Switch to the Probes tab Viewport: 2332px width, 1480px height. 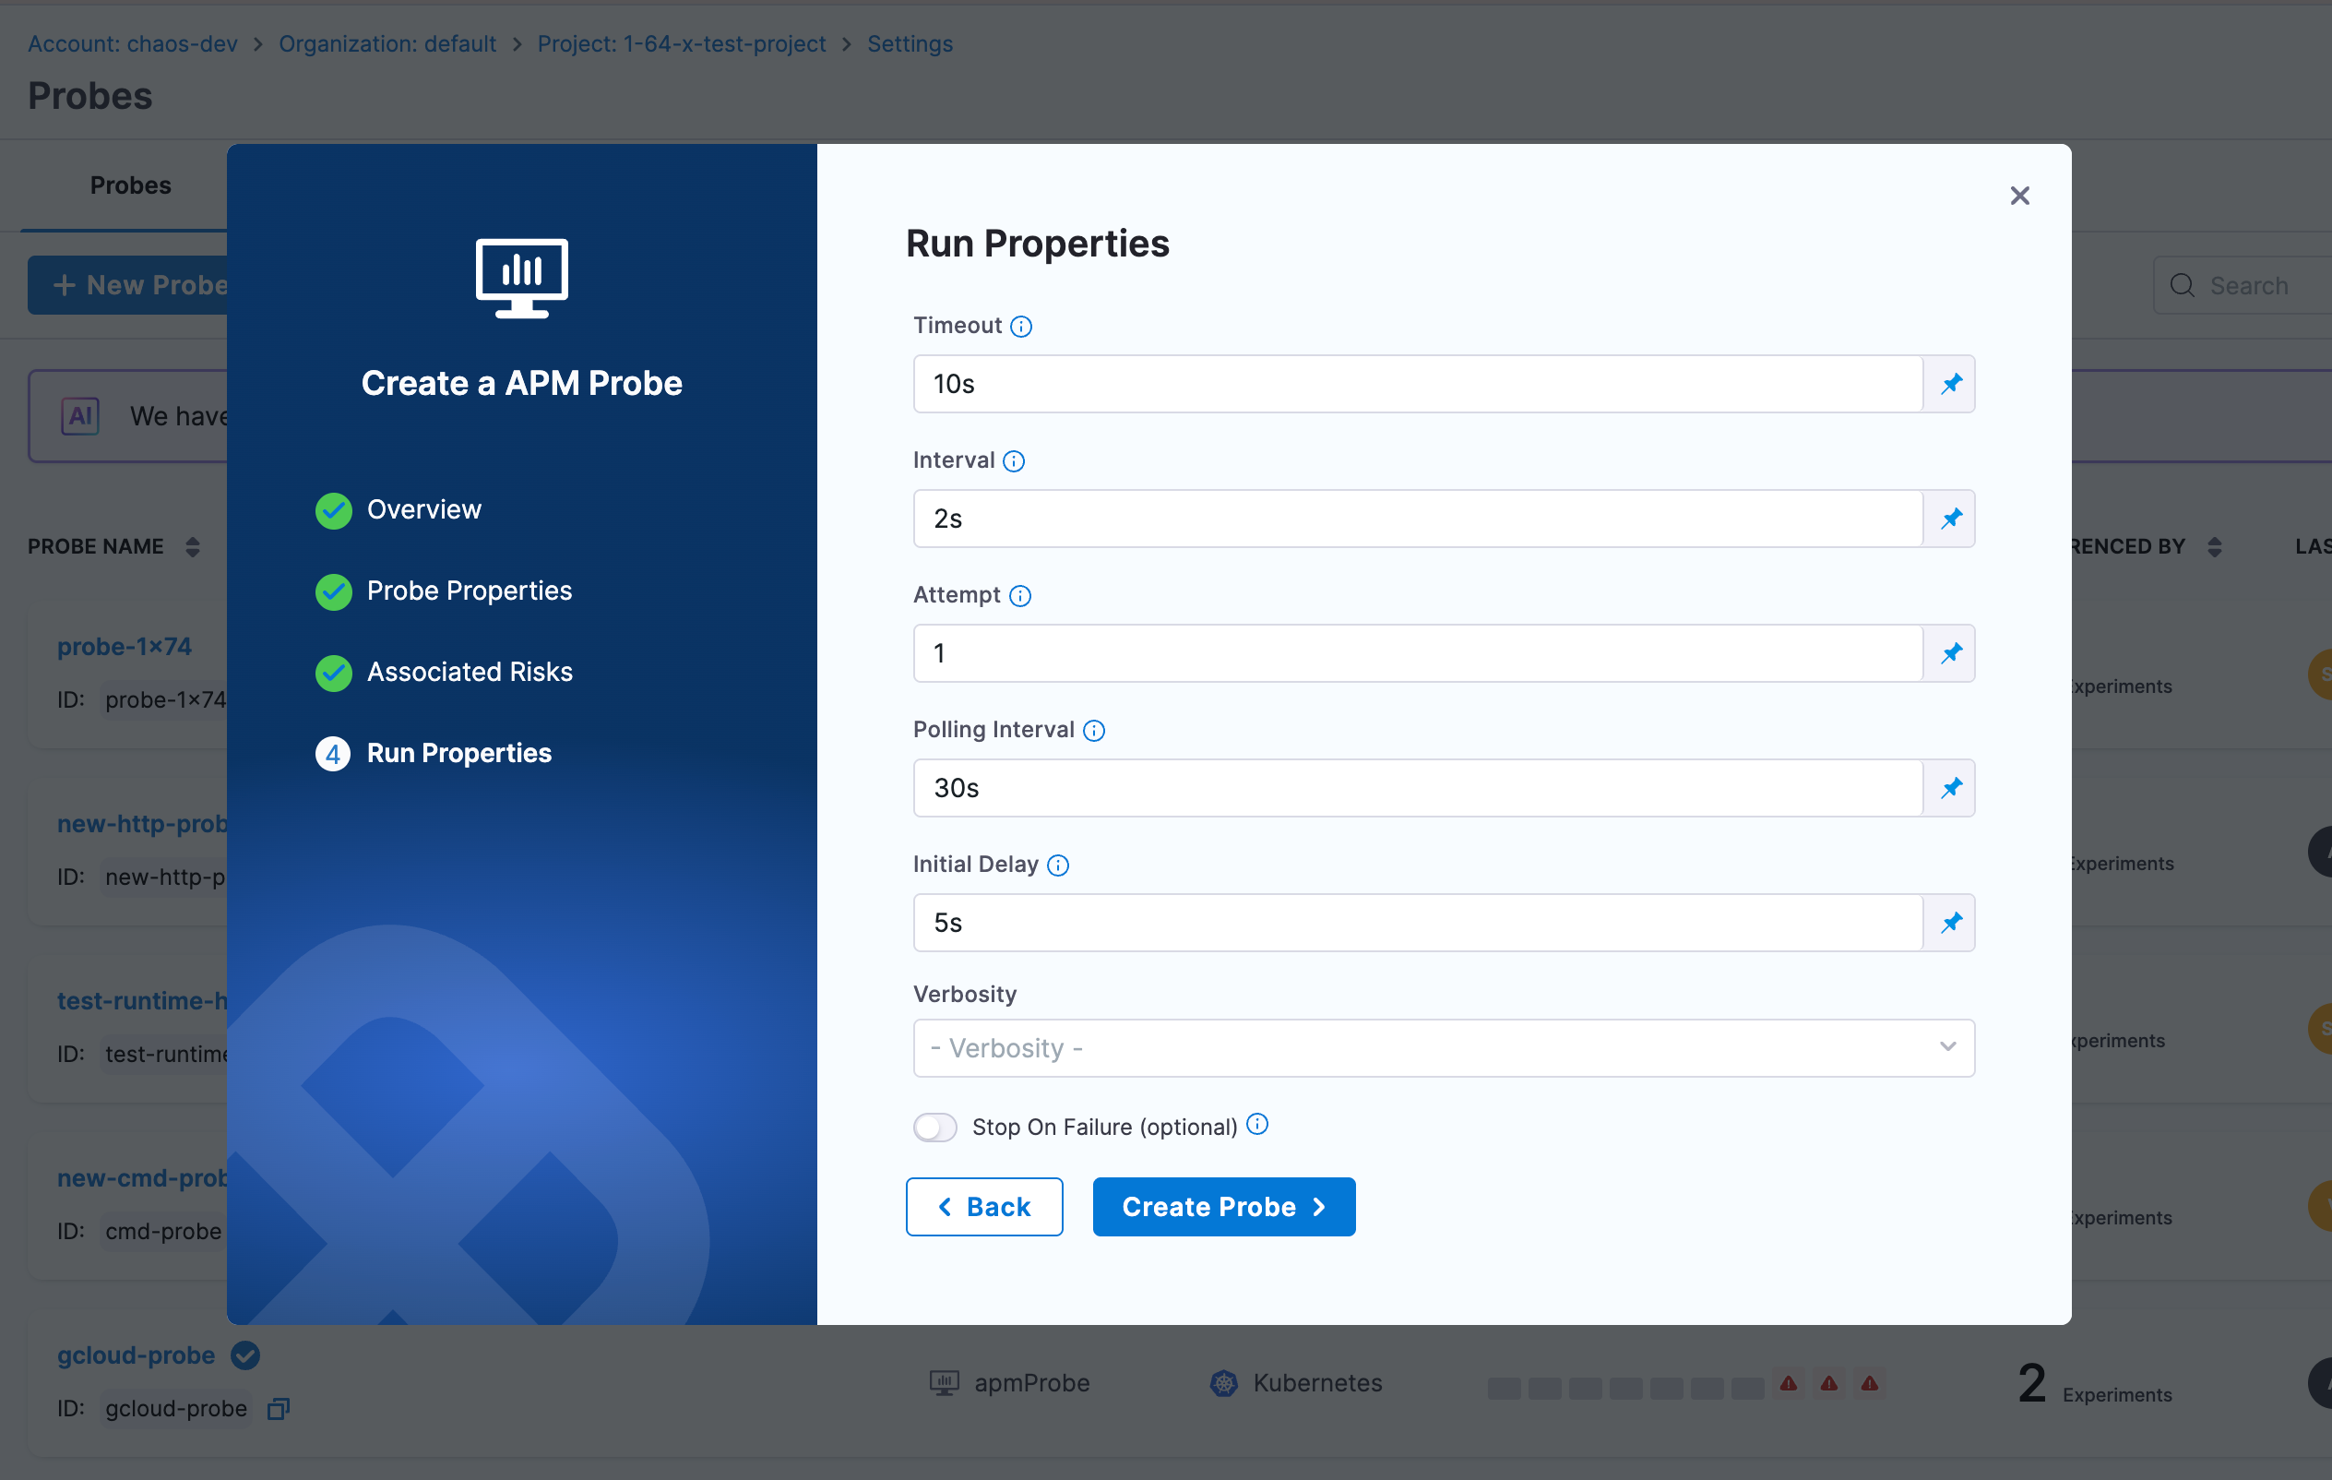click(x=130, y=185)
